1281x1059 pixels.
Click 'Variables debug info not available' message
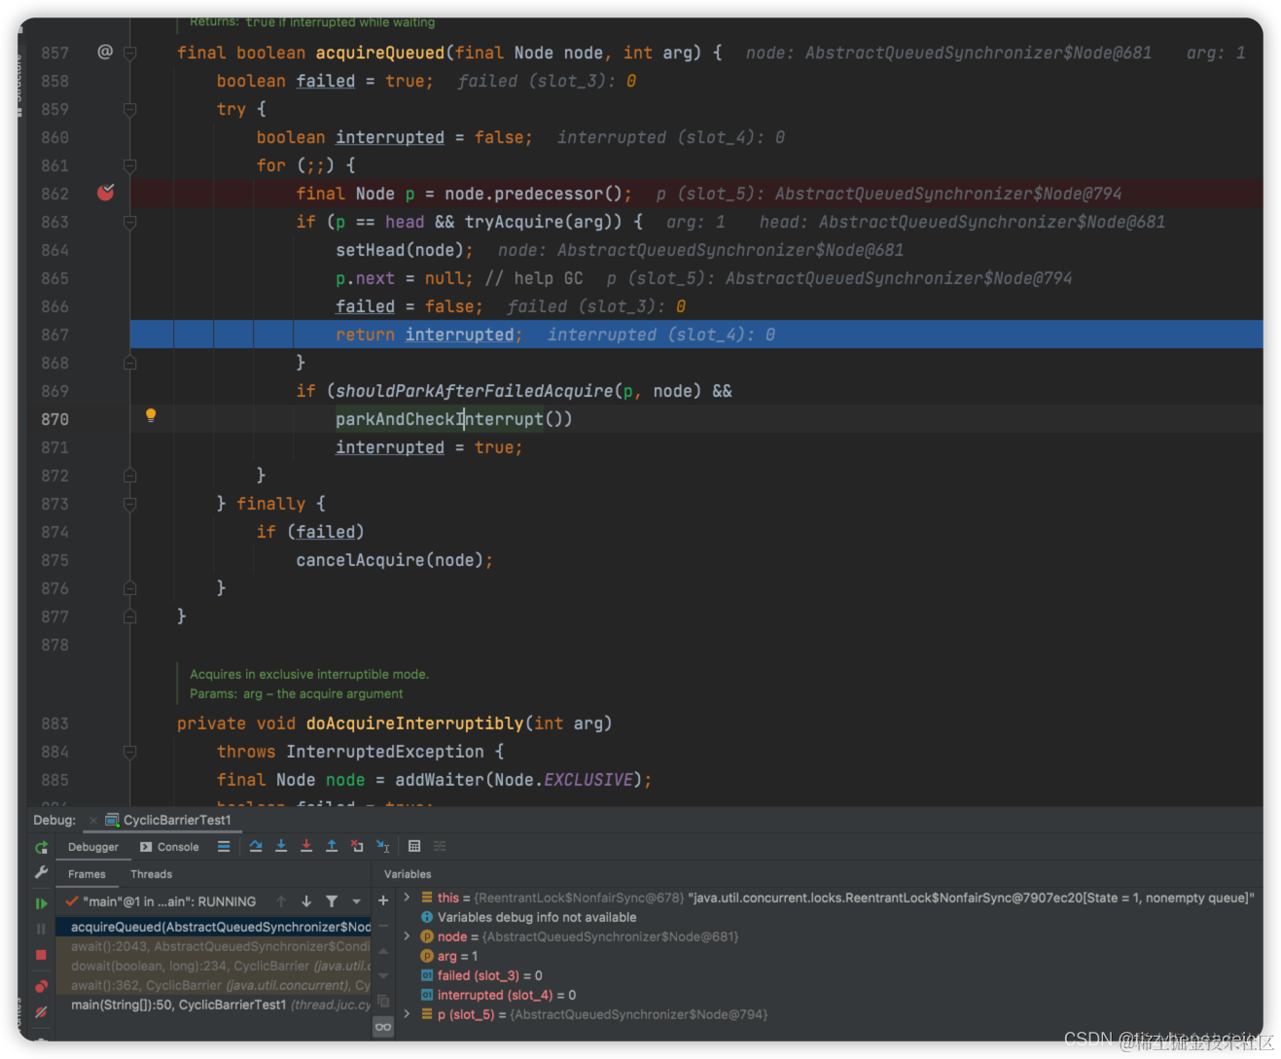click(x=537, y=917)
